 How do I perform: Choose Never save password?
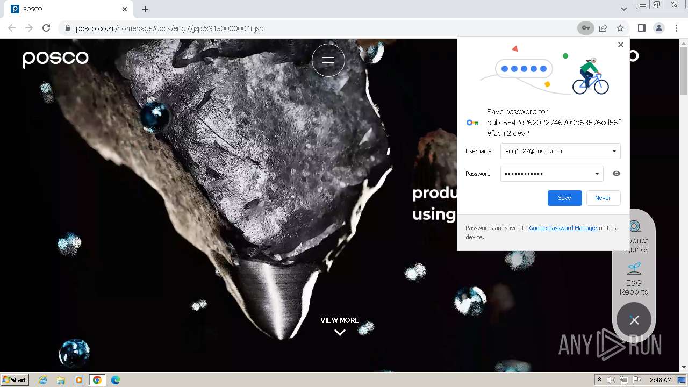603,198
